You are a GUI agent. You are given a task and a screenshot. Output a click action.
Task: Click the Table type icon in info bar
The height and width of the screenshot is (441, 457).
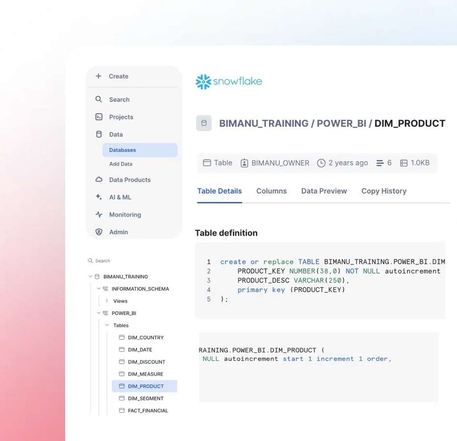pos(207,163)
